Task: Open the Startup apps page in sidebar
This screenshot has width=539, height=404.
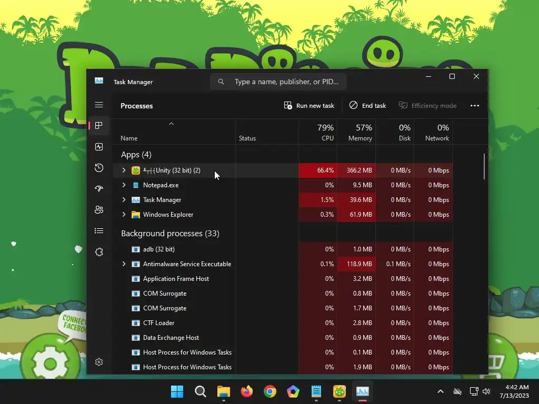Action: tap(99, 189)
